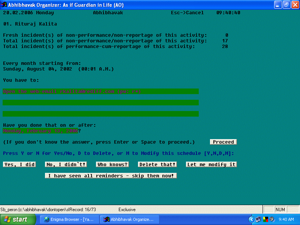Open the network connection tray icon

pos(258,219)
